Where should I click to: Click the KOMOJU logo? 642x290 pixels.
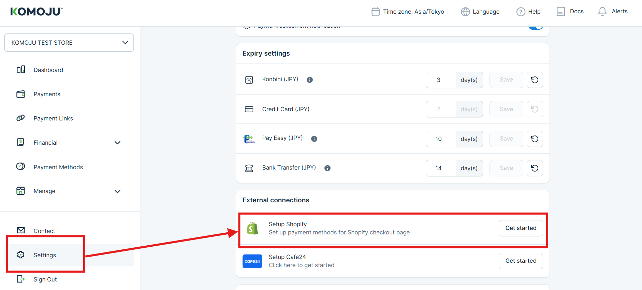(x=37, y=12)
